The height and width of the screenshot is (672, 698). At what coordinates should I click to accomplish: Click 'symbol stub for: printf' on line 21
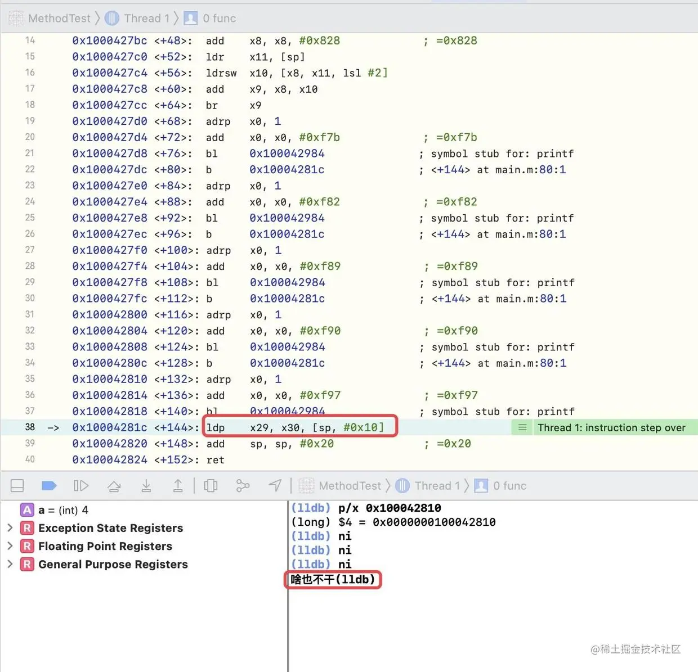tap(502, 154)
